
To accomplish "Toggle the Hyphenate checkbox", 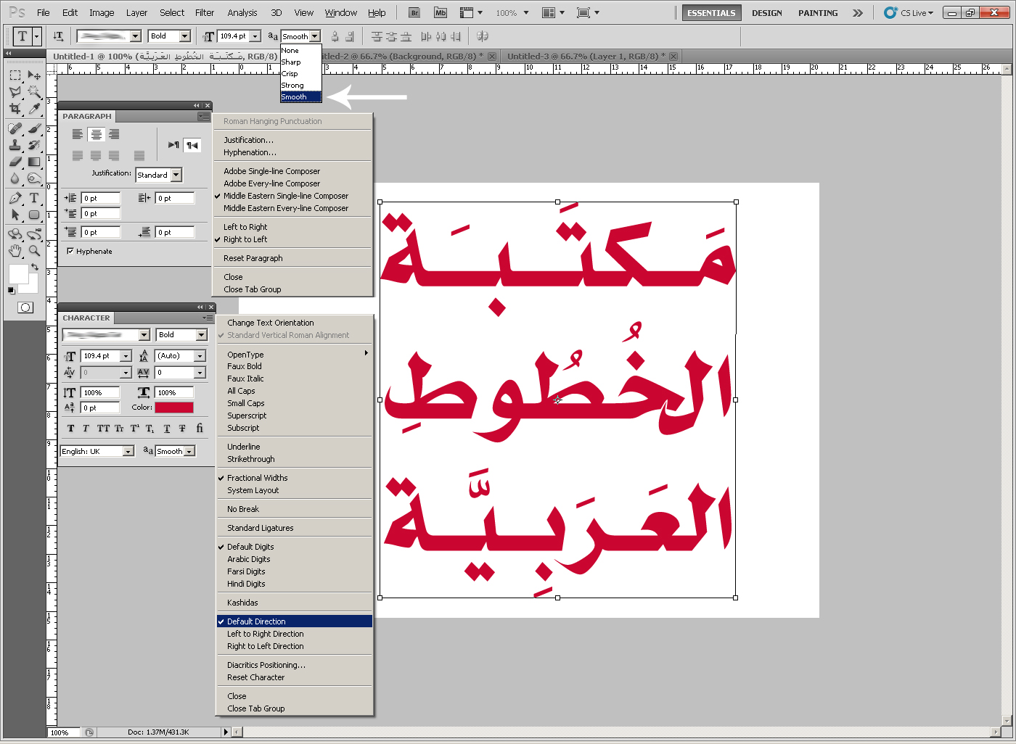I will pyautogui.click(x=70, y=251).
